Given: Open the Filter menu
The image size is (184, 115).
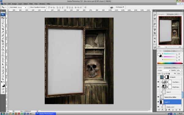Looking at the screenshot, I should click(x=31, y=4).
